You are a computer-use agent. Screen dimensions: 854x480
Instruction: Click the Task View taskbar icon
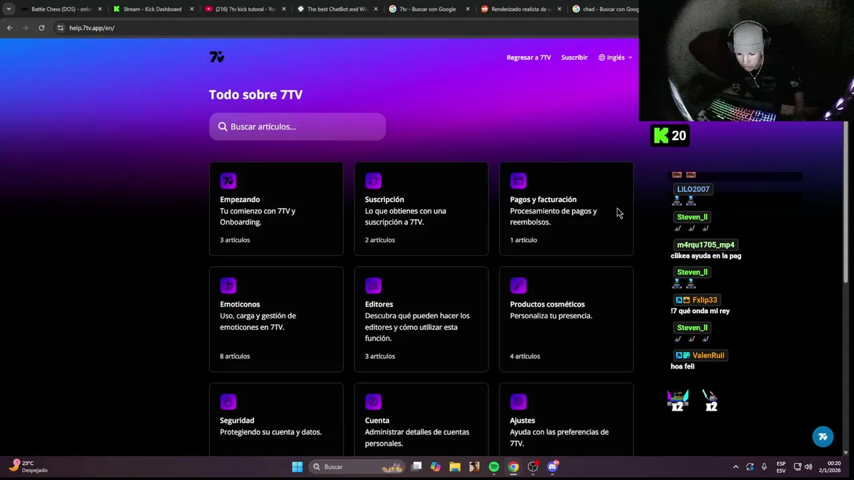(x=416, y=467)
